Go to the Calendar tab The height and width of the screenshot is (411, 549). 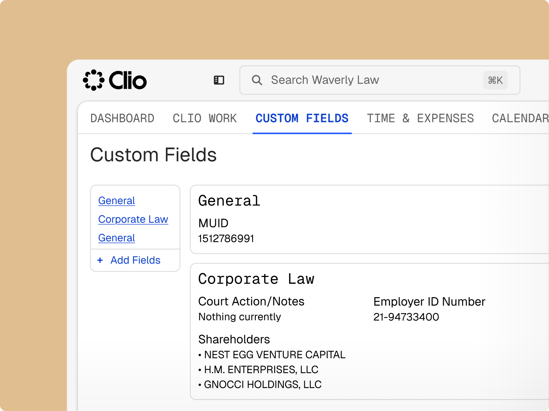(x=520, y=118)
